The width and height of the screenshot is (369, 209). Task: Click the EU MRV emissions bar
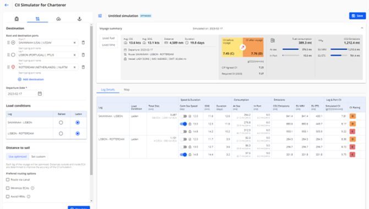coord(339,50)
